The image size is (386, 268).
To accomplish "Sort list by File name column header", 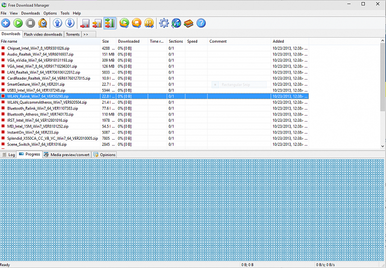I will point(50,41).
